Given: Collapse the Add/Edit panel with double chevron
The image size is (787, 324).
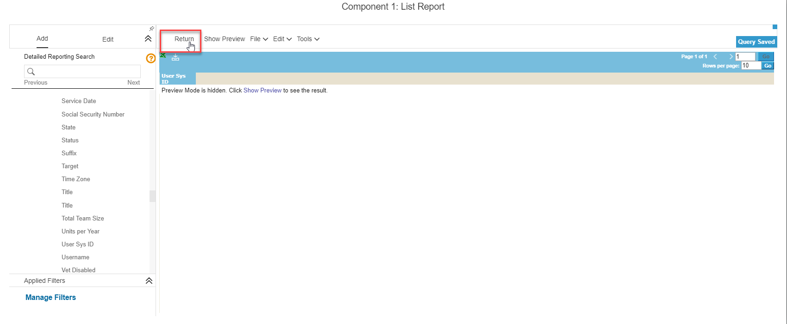Looking at the screenshot, I should 148,39.
